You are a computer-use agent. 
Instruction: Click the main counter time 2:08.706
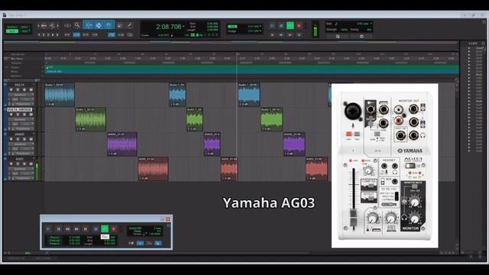[168, 27]
